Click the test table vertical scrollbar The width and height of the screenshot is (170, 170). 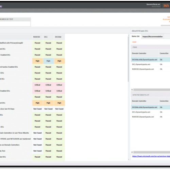[129, 59]
